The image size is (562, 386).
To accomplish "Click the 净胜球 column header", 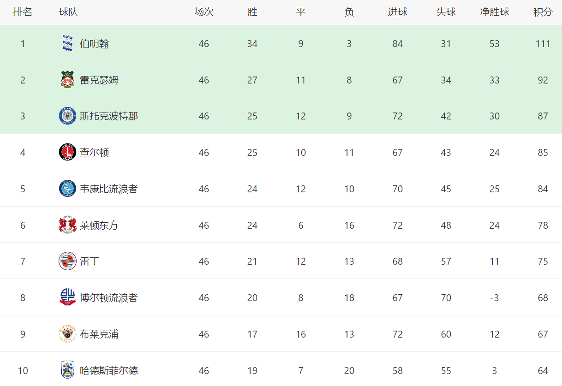I will pyautogui.click(x=494, y=12).
